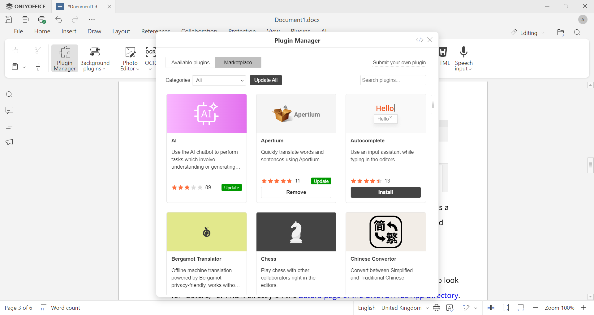Click the read mode view icon in the status bar

pyautogui.click(x=491, y=308)
